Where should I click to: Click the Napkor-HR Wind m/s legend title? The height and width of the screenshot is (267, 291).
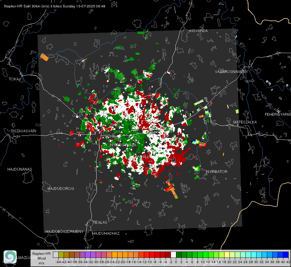pyautogui.click(x=41, y=258)
